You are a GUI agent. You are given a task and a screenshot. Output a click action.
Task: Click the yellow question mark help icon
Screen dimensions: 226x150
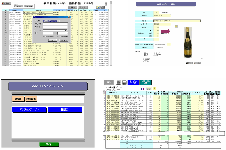coord(155,89)
